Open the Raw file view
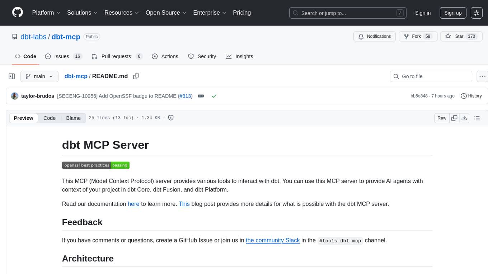Image resolution: width=488 pixels, height=274 pixels. [x=442, y=118]
